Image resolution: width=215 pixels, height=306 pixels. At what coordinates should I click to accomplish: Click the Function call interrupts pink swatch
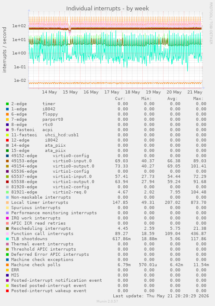[x=7, y=234]
